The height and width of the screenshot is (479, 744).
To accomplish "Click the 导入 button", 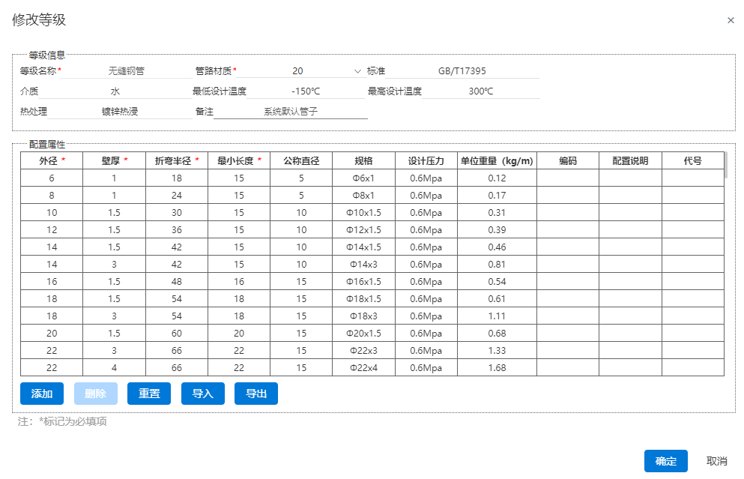I will pos(203,394).
